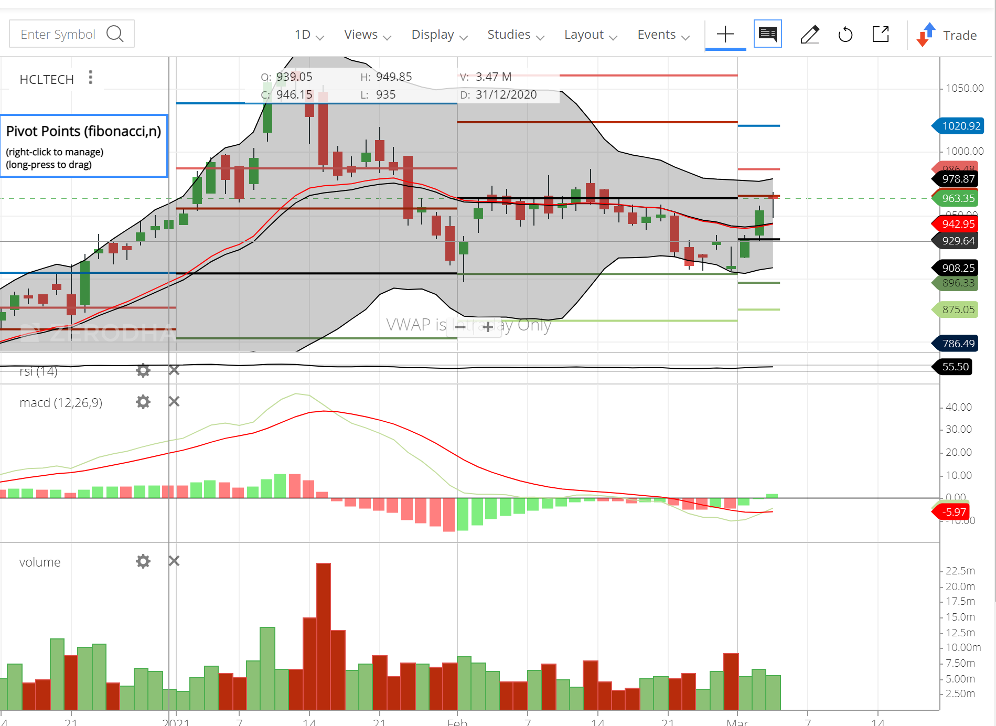Click the chart zoom out minus button
996x726 pixels.
460,327
